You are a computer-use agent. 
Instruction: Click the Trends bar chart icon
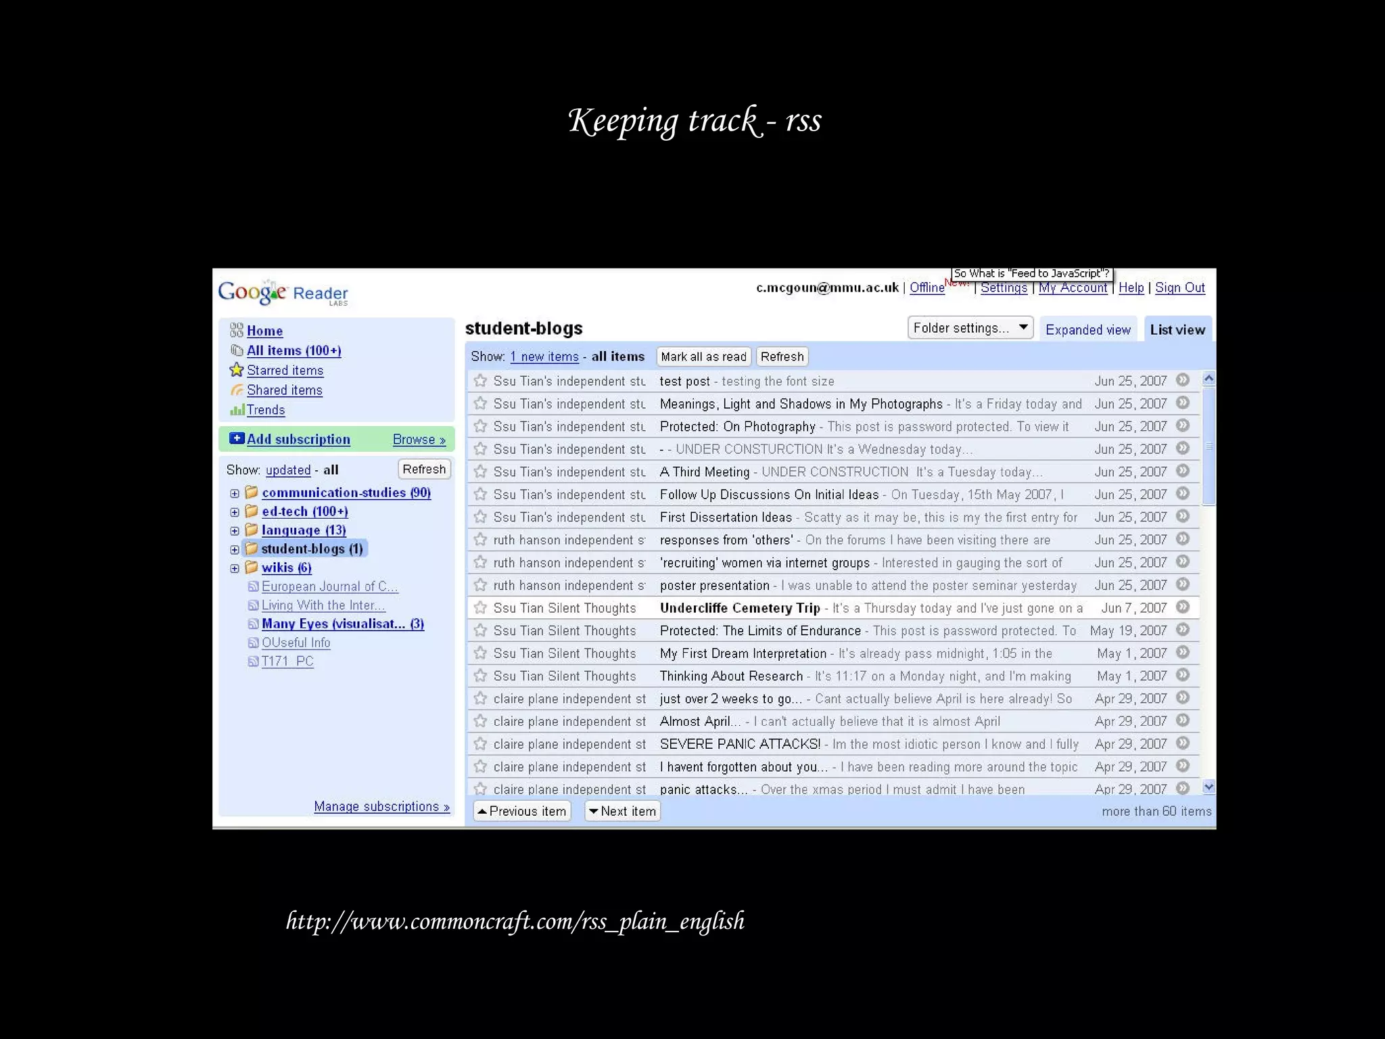(x=237, y=410)
